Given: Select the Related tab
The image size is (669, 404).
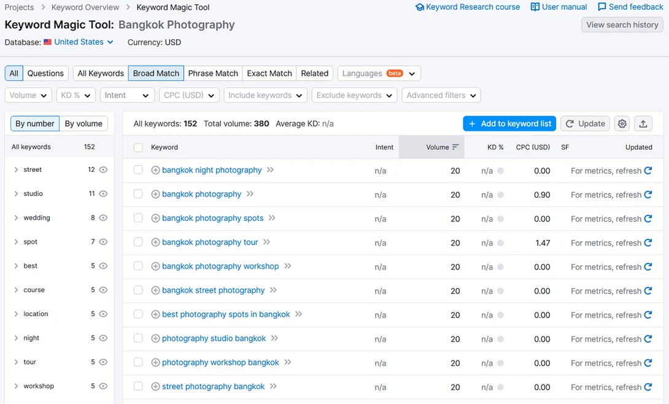Looking at the screenshot, I should (x=314, y=74).
